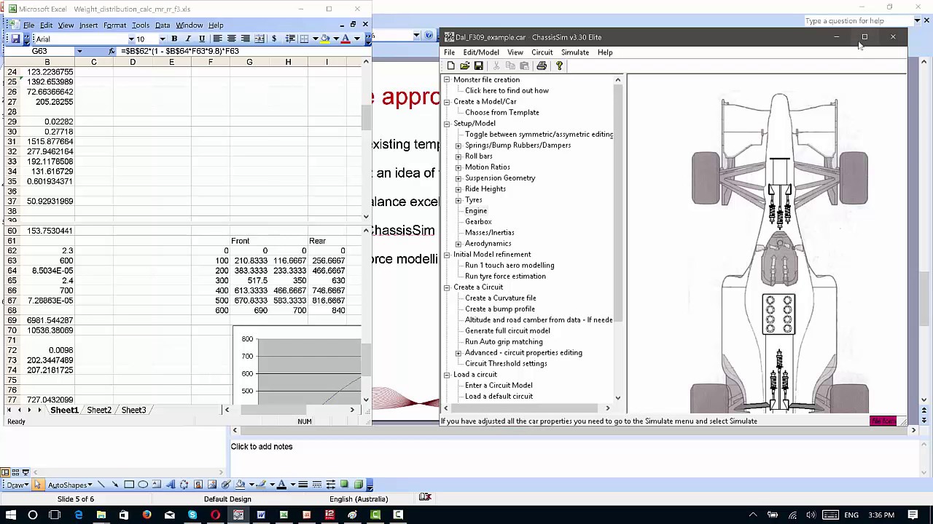Open Excel Data menu

point(162,25)
